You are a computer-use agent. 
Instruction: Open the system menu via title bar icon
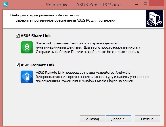[6, 5]
